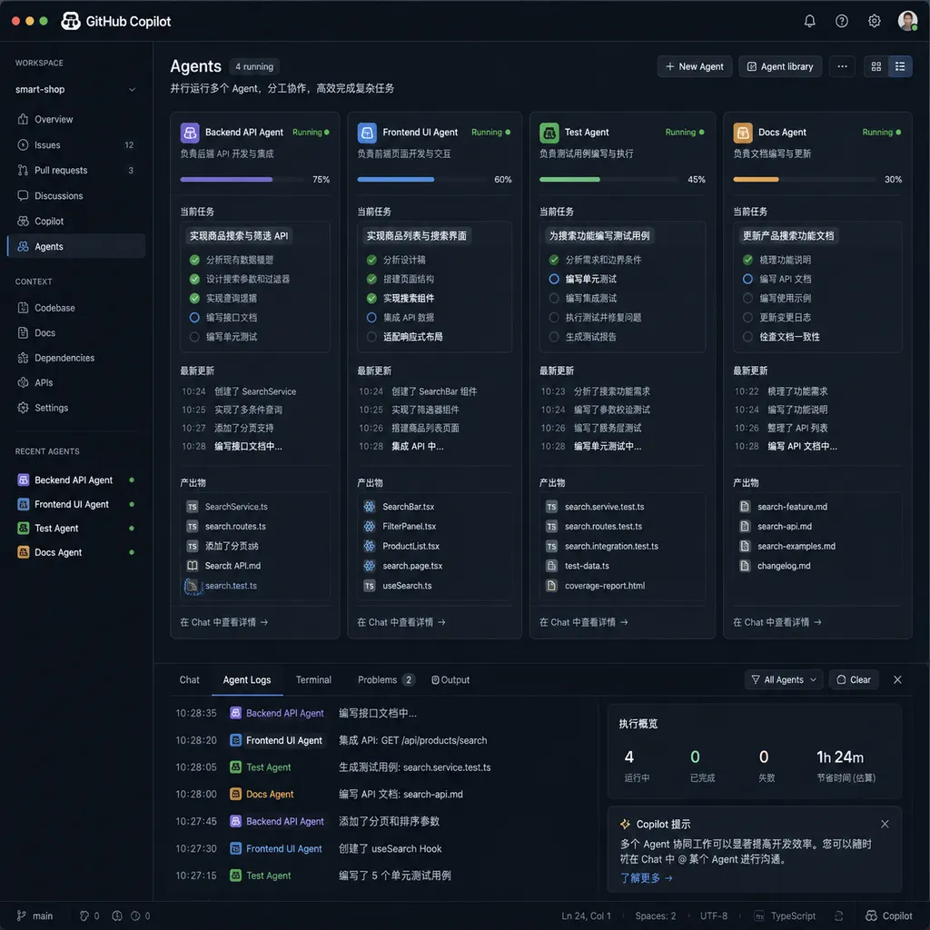Screen dimensions: 930x930
Task: Click the Frontend UI Agent card icon
Action: tap(367, 133)
